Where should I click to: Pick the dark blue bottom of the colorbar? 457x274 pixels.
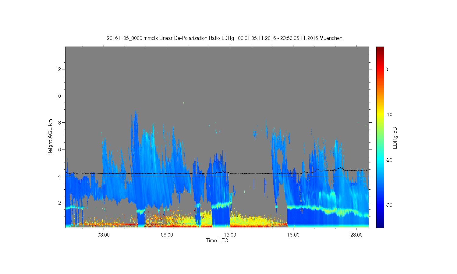[x=380, y=225]
